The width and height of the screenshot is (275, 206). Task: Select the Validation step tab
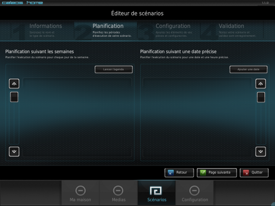click(x=232, y=30)
